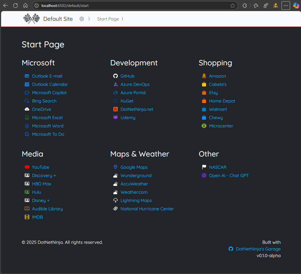Click the National Hurricane Center icon

coord(115,209)
